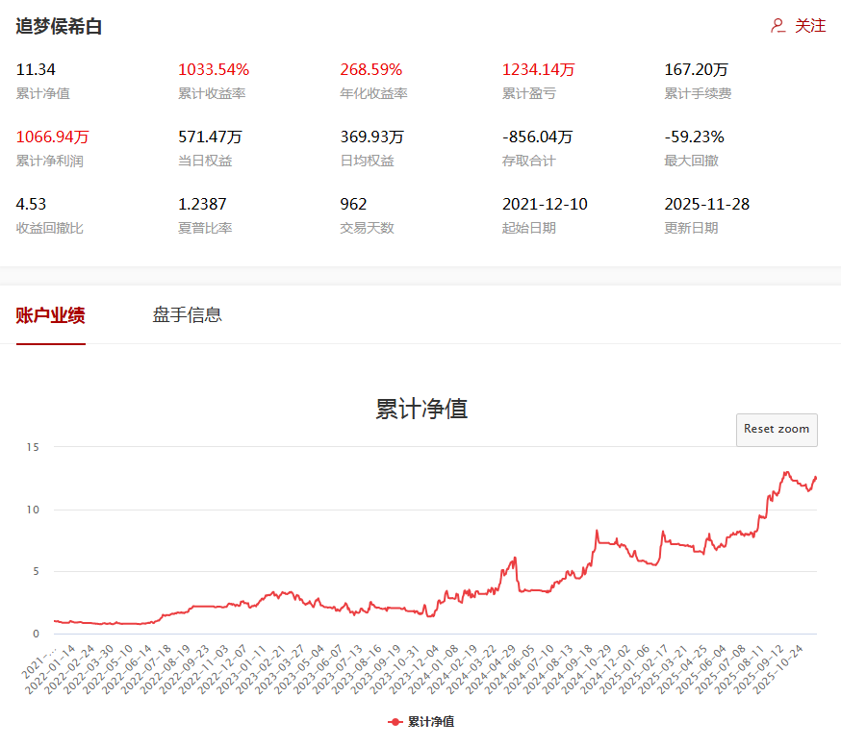Click the follow person icon beside 关注
841x747 pixels.
click(x=776, y=26)
